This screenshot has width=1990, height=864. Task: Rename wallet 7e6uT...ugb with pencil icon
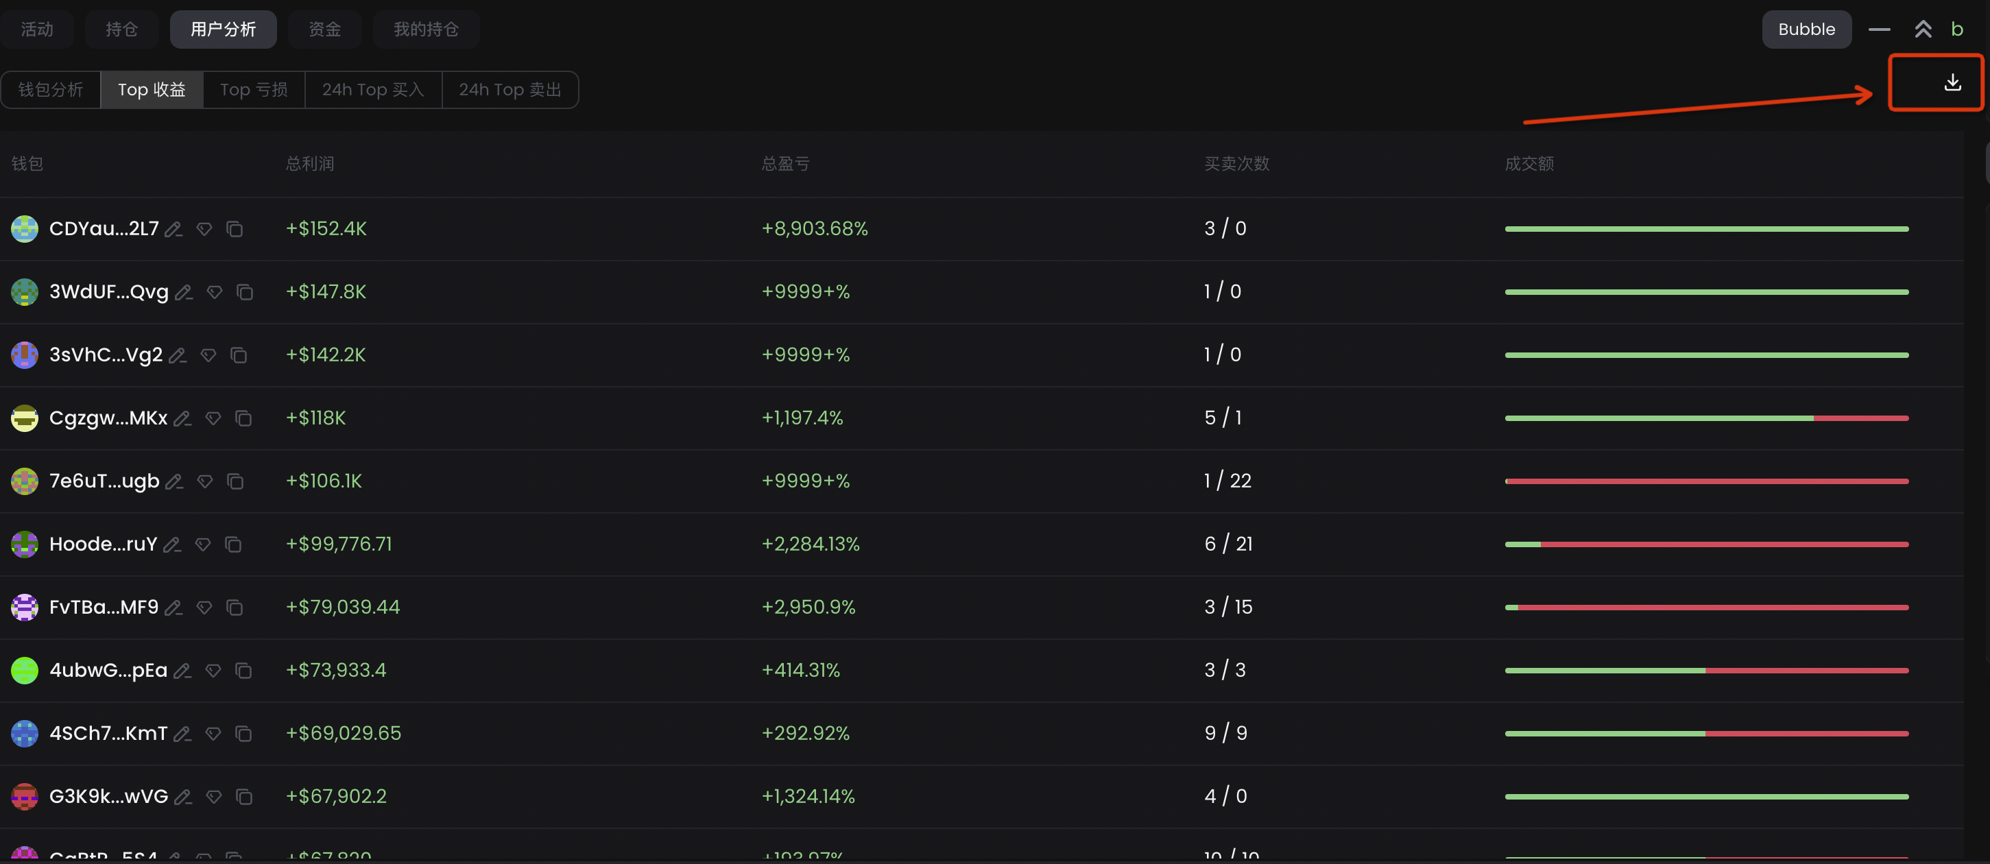[x=175, y=481]
